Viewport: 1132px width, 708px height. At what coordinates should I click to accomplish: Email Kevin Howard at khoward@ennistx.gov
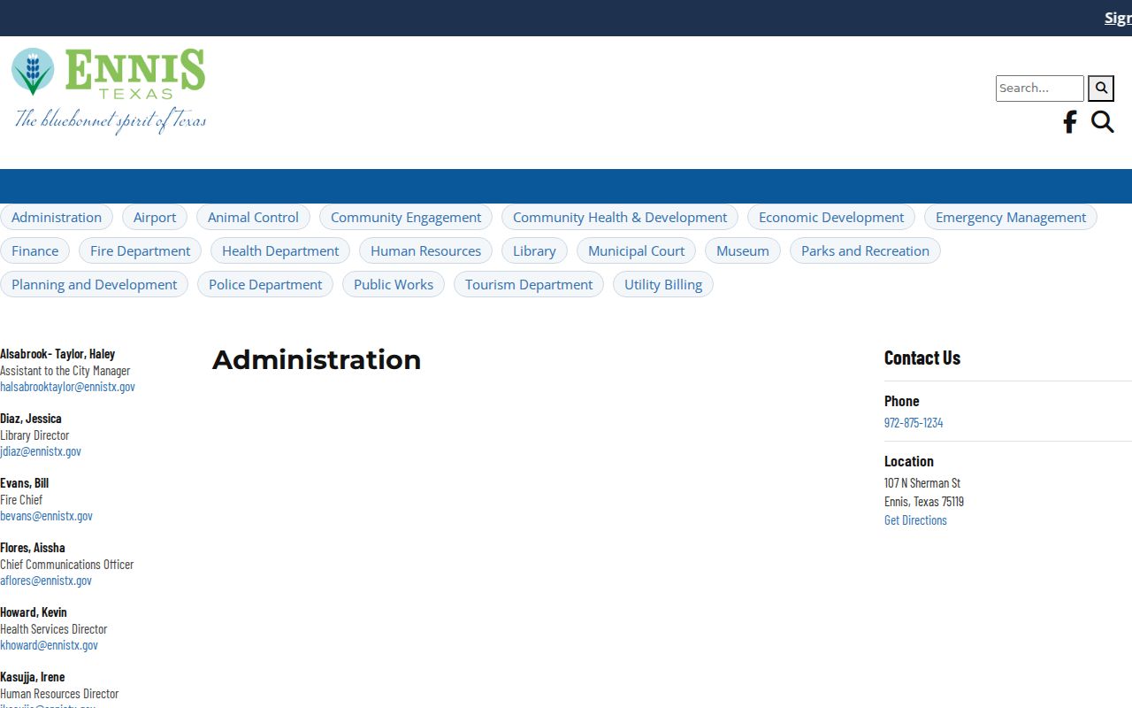click(49, 645)
